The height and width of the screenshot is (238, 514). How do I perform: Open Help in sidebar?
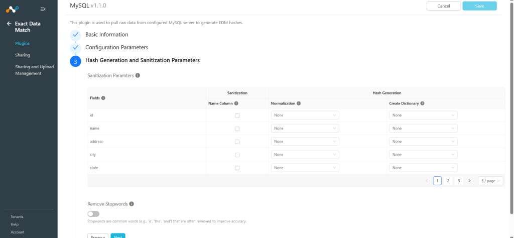(15, 224)
